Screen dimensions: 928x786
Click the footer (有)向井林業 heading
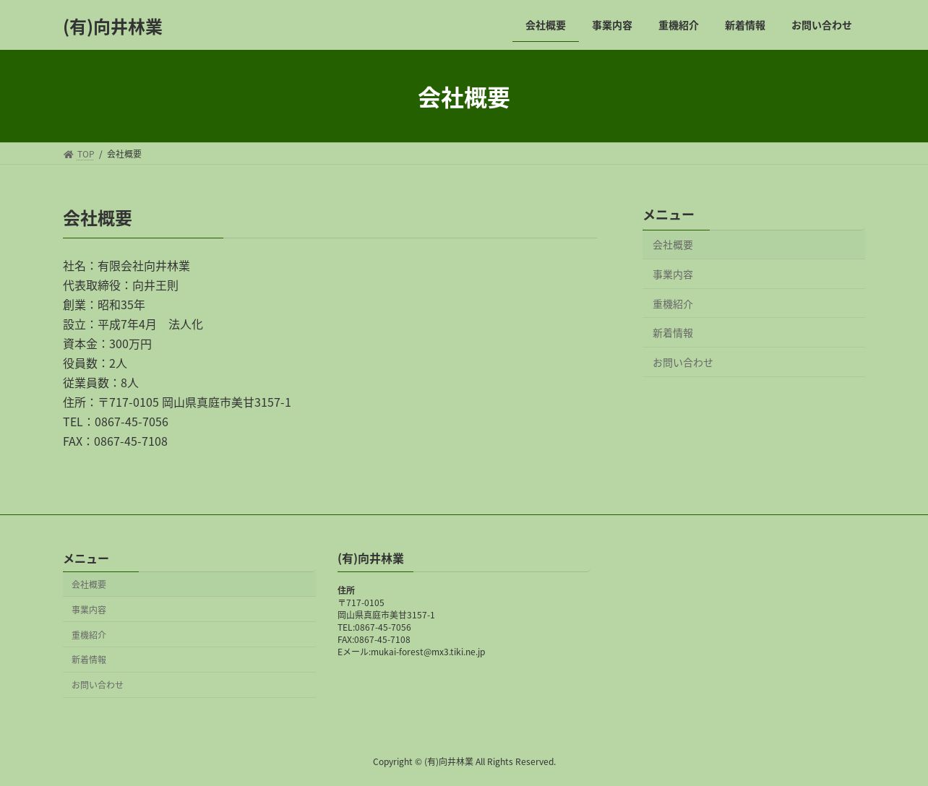(x=371, y=558)
